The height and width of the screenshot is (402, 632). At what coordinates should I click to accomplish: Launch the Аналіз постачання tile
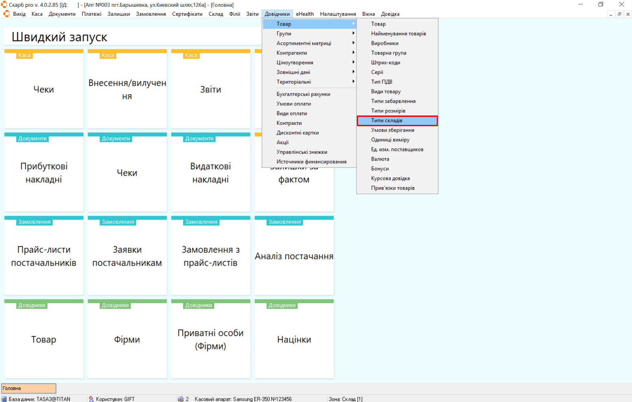(x=294, y=256)
